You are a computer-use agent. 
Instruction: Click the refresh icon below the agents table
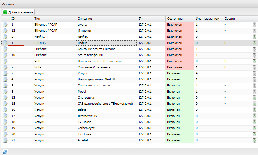[5, 152]
